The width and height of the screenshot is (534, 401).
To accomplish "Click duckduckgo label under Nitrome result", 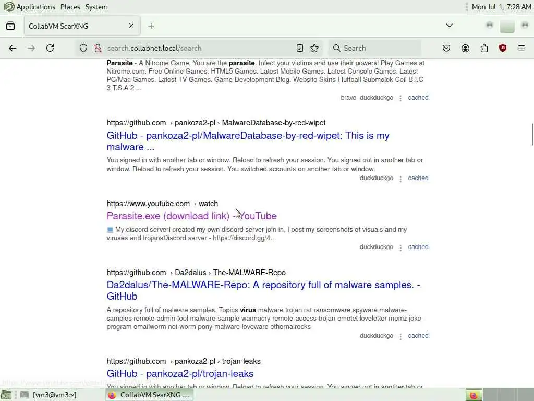I will pos(377,98).
